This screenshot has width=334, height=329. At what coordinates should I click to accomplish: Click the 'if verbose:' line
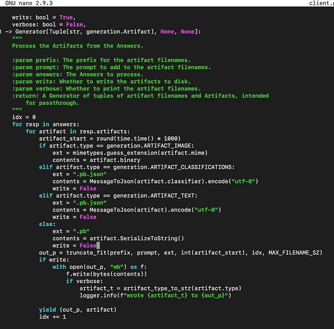coord(85,281)
